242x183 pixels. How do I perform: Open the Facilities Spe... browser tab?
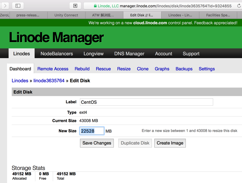tap(218, 15)
